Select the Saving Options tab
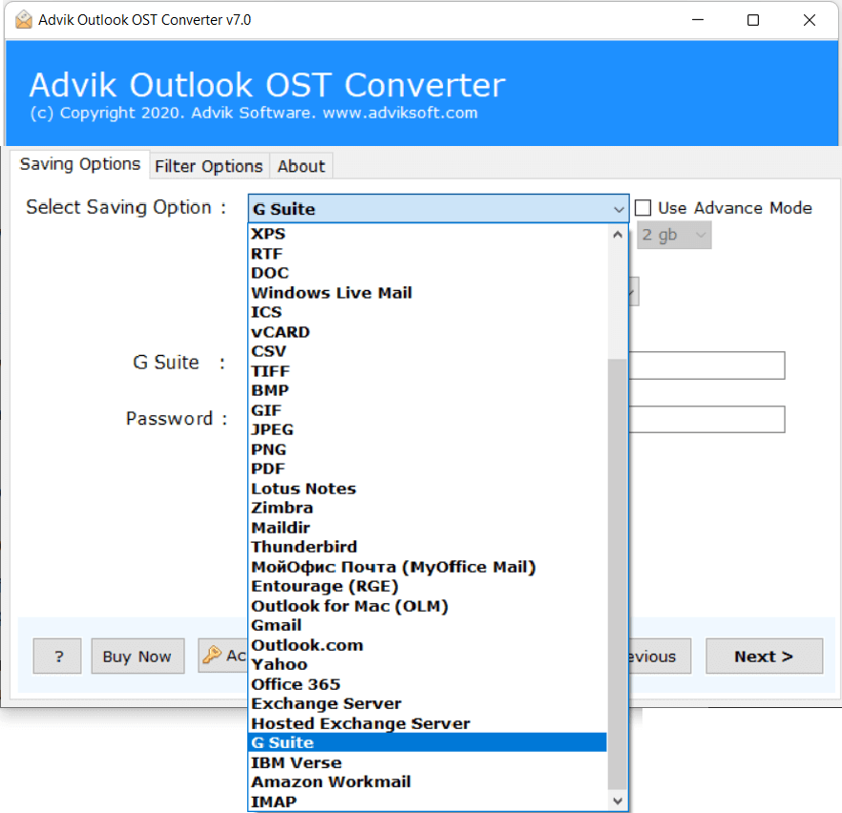The height and width of the screenshot is (813, 842). (80, 164)
